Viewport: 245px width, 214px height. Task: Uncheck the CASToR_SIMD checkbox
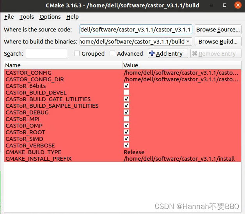point(126,139)
